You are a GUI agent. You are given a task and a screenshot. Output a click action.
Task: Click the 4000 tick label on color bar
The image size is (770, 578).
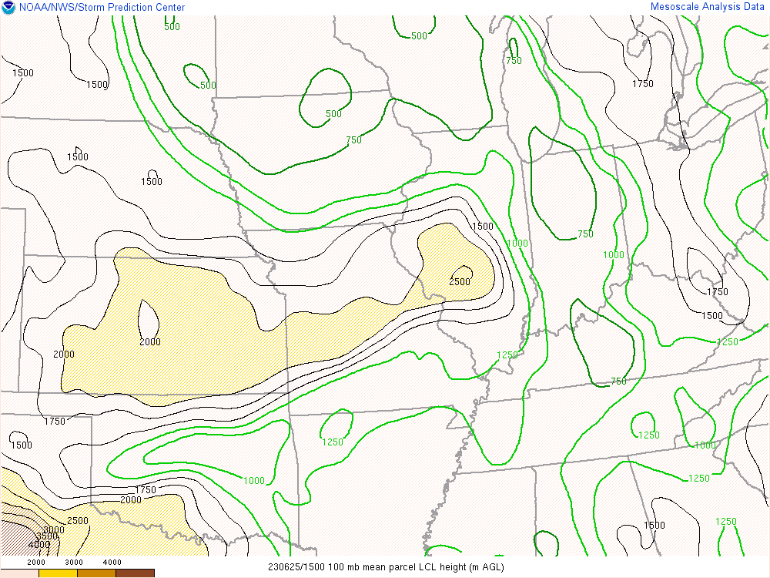pyautogui.click(x=112, y=563)
